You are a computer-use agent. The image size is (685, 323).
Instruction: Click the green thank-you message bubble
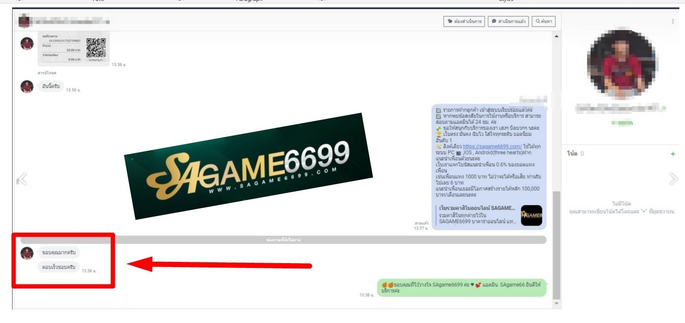pyautogui.click(x=461, y=288)
